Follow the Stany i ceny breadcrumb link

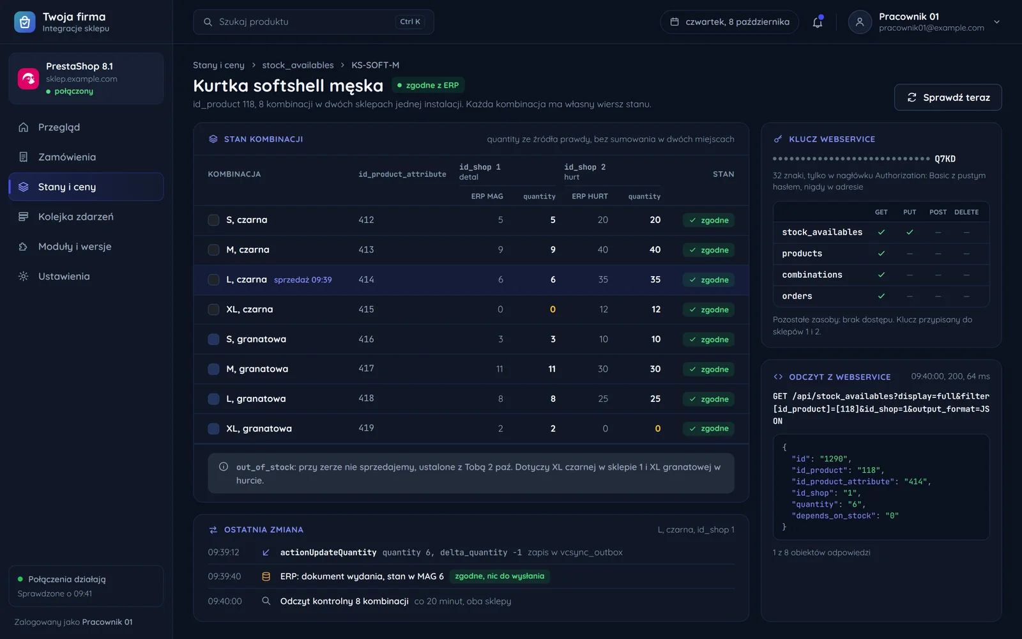pos(218,65)
